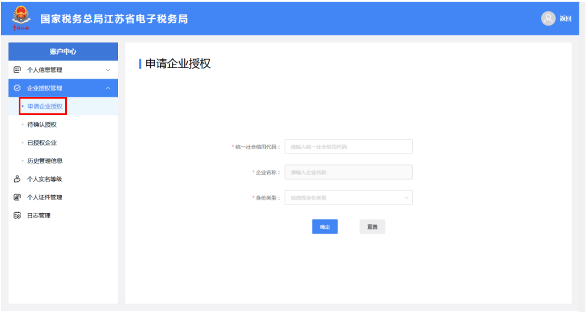Open 待确认授权 submenu item
This screenshot has height=314, width=587.
pyautogui.click(x=42, y=125)
